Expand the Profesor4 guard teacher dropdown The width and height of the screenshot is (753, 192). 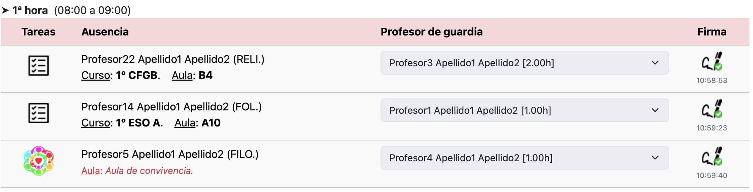(525, 158)
